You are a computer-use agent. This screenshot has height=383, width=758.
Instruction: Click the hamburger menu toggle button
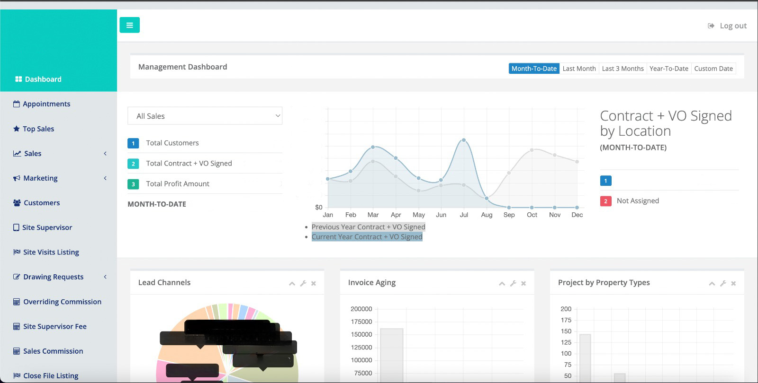[129, 25]
